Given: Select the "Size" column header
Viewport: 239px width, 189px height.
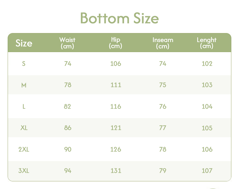Looking at the screenshot, I should tap(24, 43).
